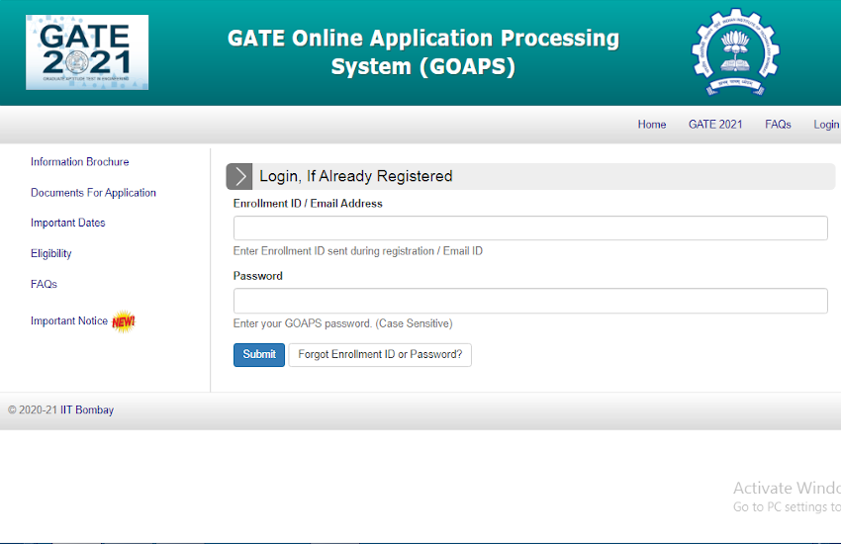
Task: Click the blue Submit button
Action: click(x=259, y=355)
